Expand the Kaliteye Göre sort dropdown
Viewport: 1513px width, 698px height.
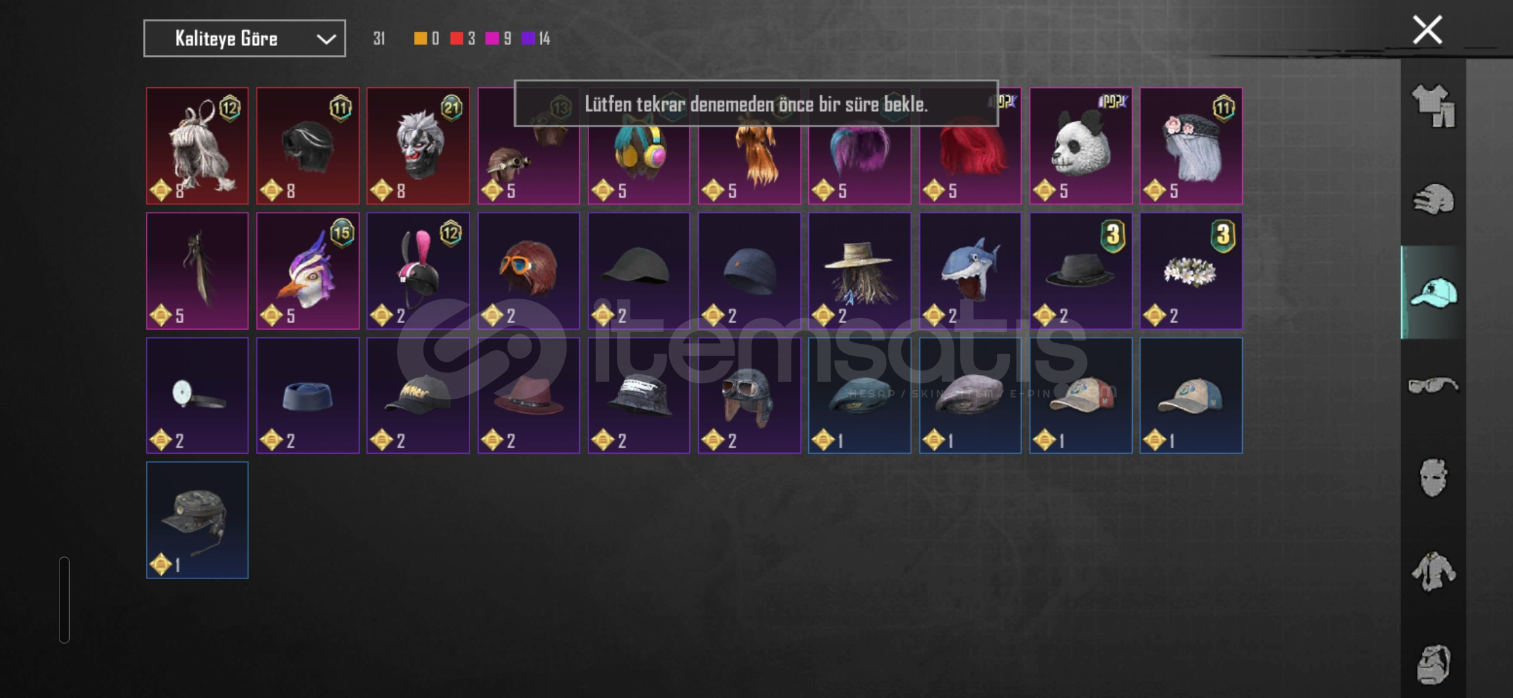[244, 38]
